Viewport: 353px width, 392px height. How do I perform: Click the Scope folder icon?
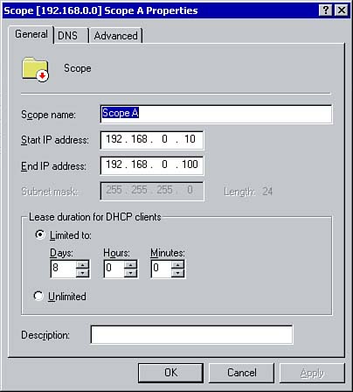click(x=35, y=69)
